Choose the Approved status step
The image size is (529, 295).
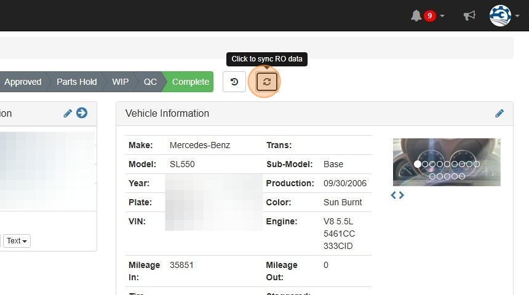(x=23, y=82)
